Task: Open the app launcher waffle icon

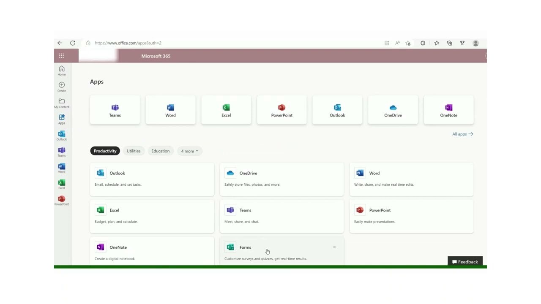Action: 61,56
